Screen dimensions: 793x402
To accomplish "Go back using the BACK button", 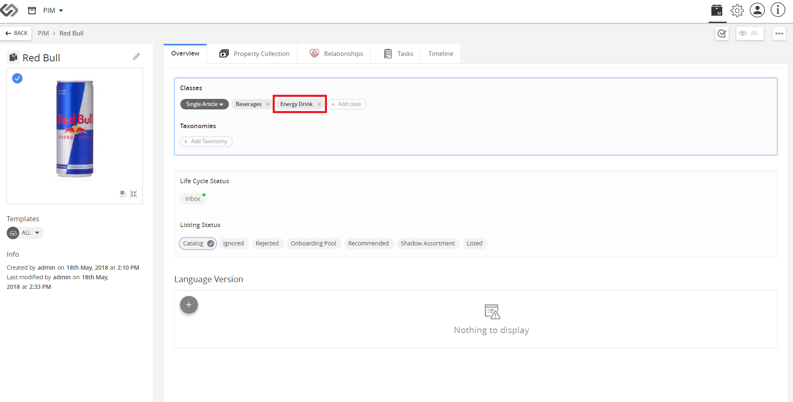I will pyautogui.click(x=16, y=33).
